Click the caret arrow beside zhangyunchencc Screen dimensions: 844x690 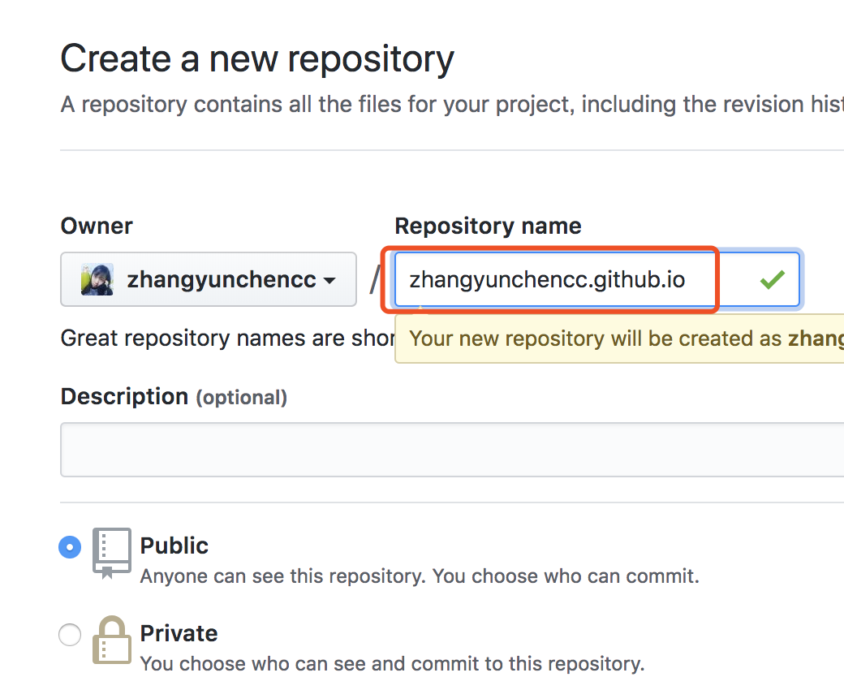pyautogui.click(x=329, y=281)
